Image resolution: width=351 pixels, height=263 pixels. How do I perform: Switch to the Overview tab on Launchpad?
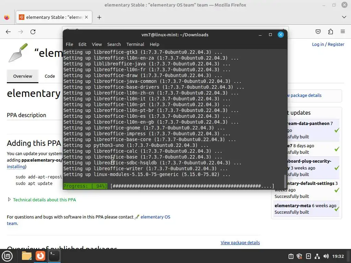point(23,76)
